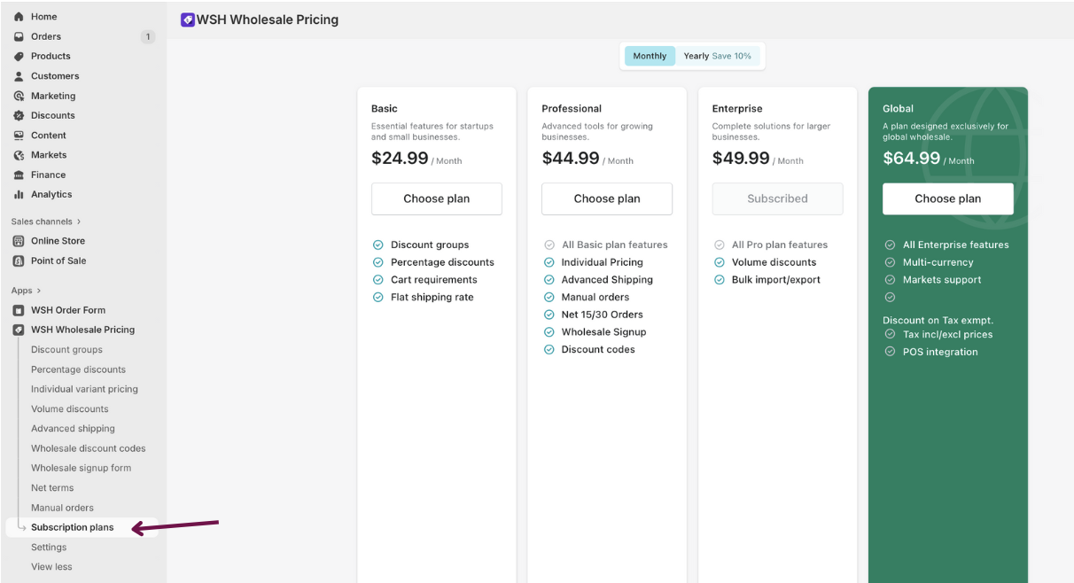Open Discounts using its badge icon
This screenshot has height=583, width=1074.
(19, 115)
